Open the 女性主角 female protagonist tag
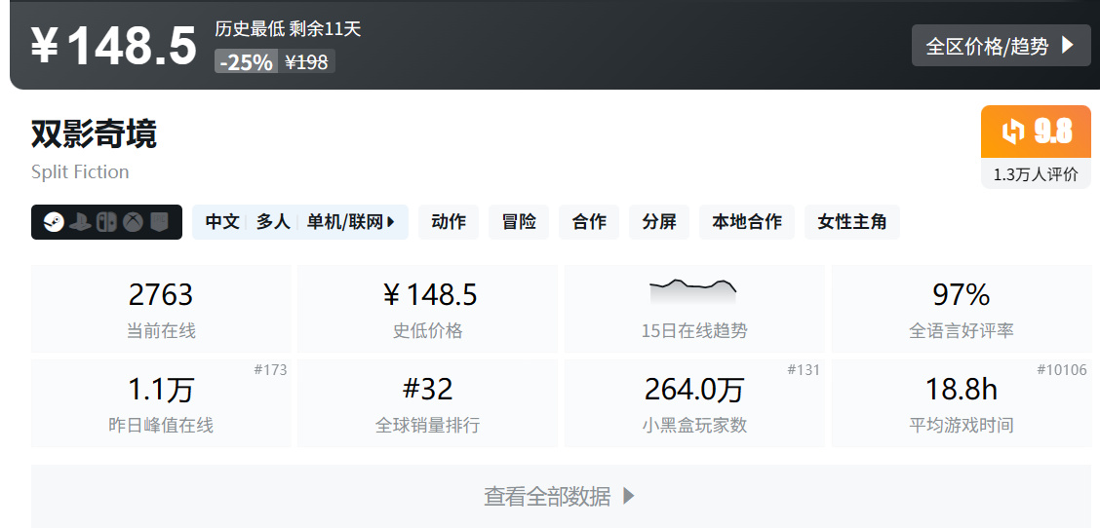 point(852,222)
